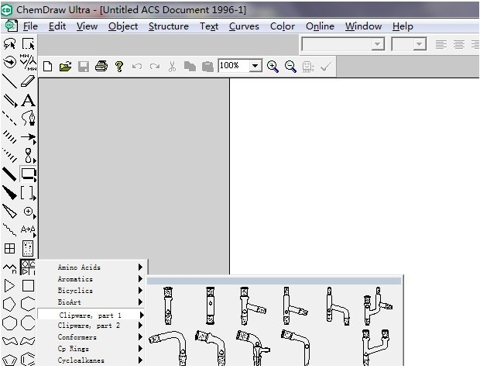Select the Arrow tool
This screenshot has height=369, width=480.
pos(28,137)
